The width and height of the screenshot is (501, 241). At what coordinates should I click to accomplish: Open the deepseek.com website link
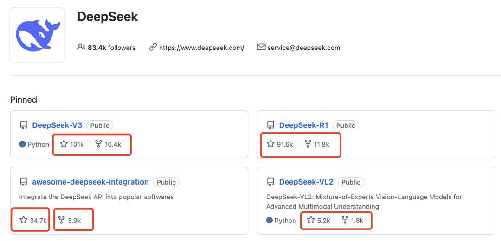[201, 48]
